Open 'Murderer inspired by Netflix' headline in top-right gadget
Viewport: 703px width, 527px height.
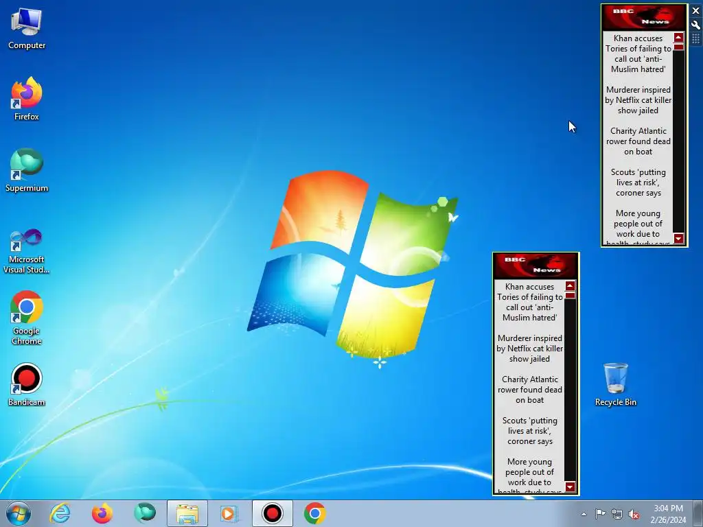(638, 100)
